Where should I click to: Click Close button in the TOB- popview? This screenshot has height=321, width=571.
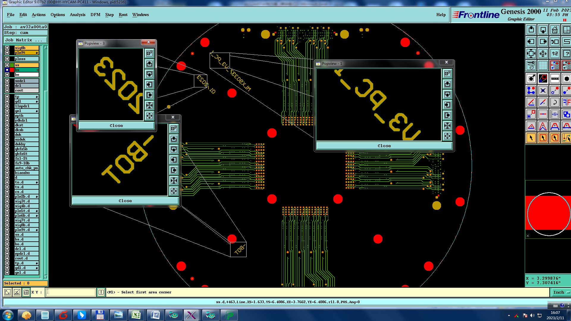pyautogui.click(x=125, y=201)
